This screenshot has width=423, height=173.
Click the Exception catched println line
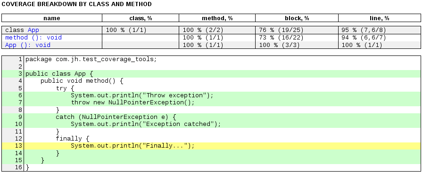click(x=222, y=124)
